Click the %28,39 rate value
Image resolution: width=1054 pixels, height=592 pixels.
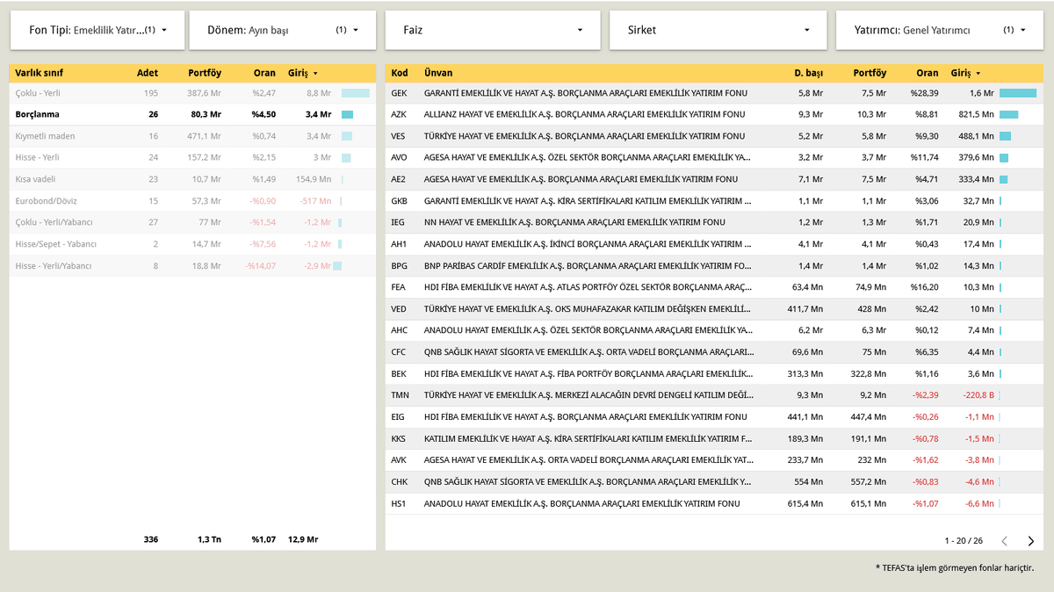point(925,93)
